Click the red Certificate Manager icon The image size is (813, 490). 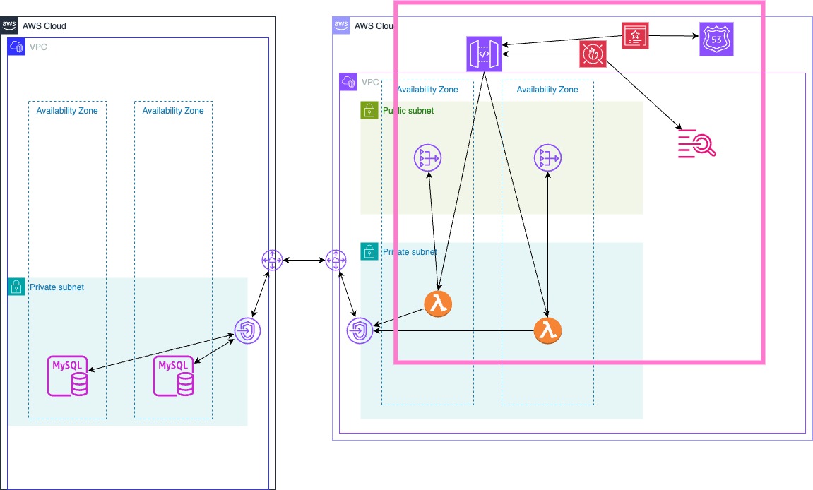click(x=635, y=36)
